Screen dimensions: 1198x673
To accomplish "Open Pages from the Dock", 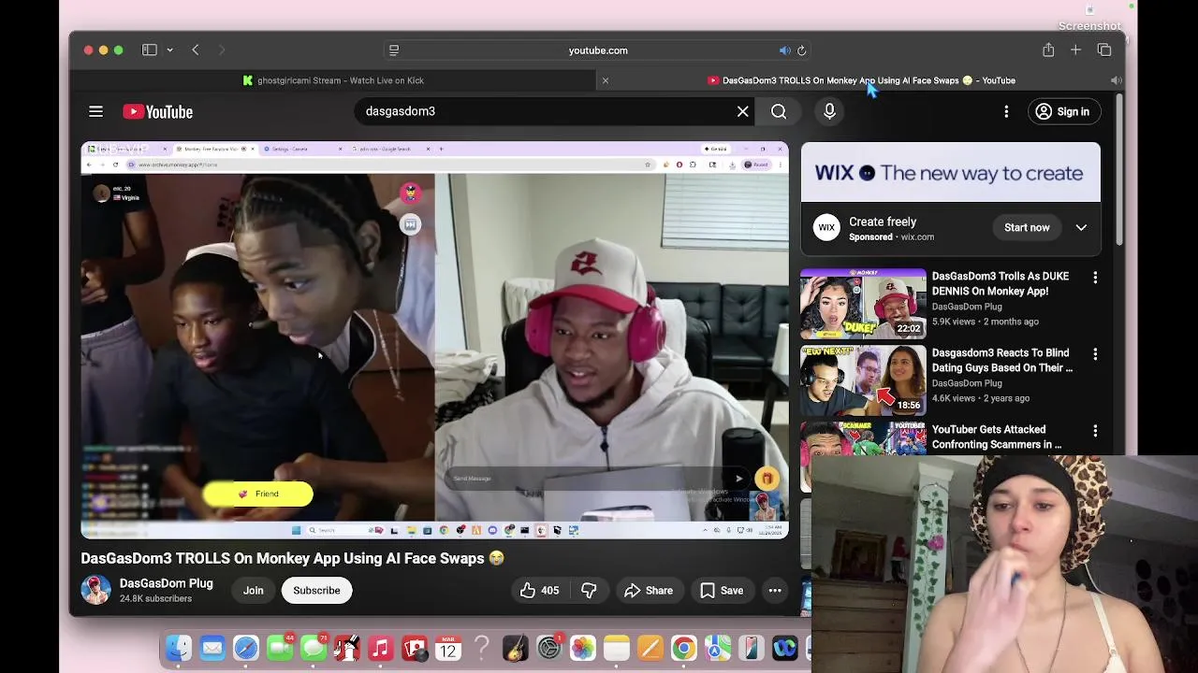I will pos(650,648).
